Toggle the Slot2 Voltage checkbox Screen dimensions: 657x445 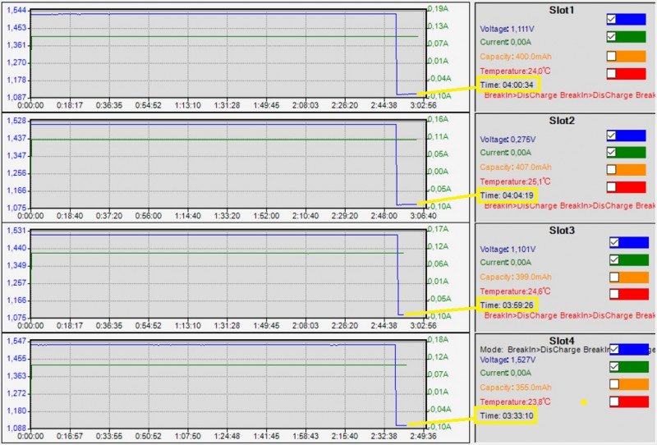612,135
